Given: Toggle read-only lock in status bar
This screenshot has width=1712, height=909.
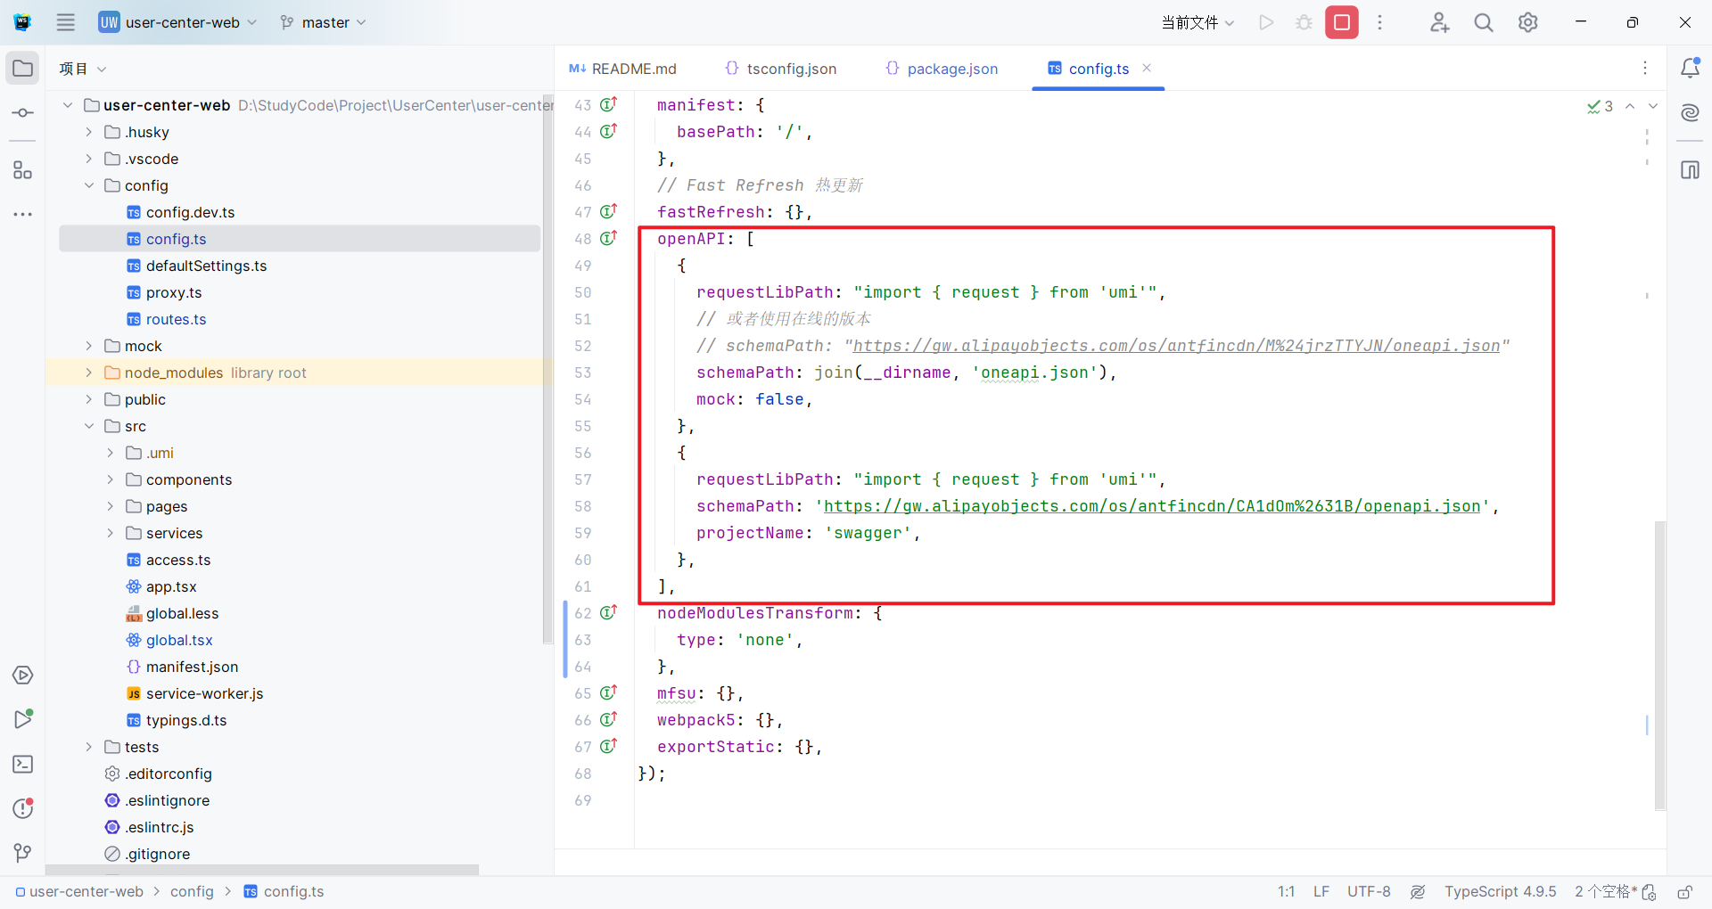Looking at the screenshot, I should click(x=1684, y=892).
